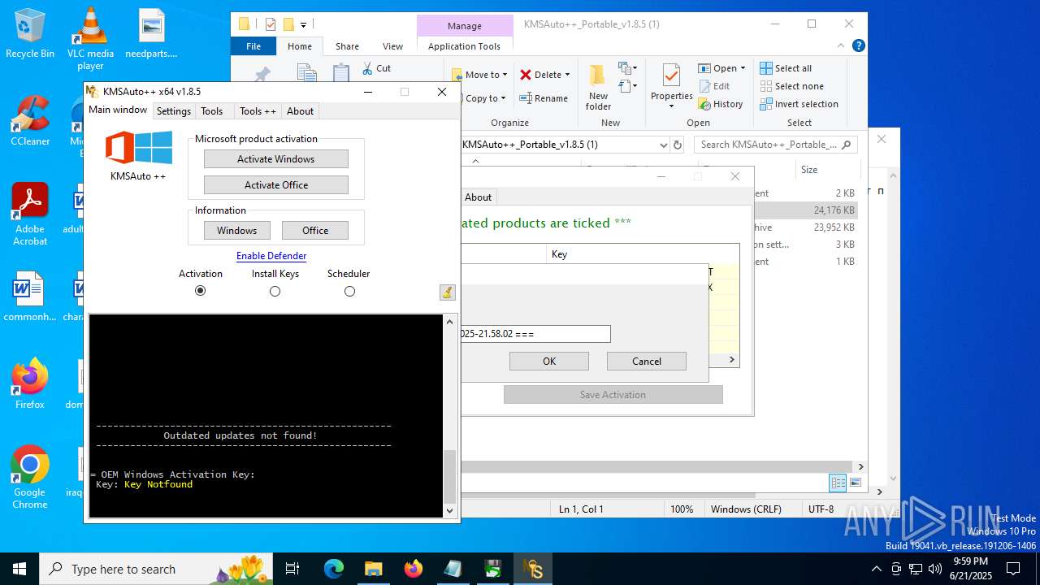Image resolution: width=1040 pixels, height=585 pixels.
Task: Open the File menu in Explorer
Action: coord(253,46)
